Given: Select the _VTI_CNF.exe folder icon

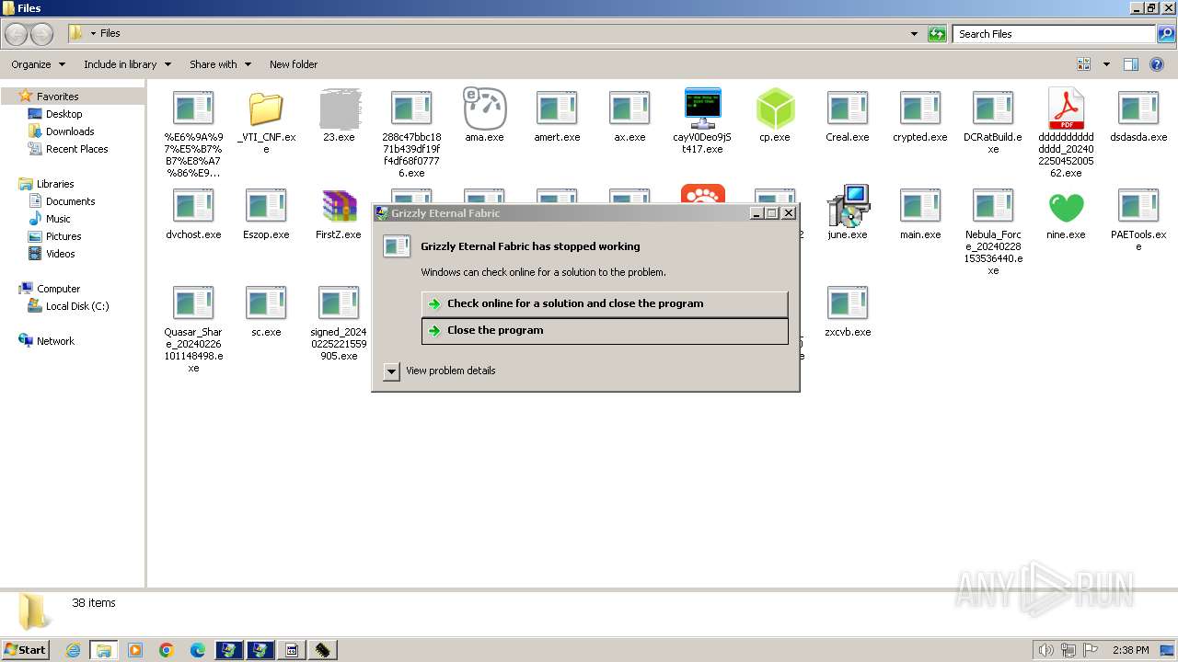Looking at the screenshot, I should click(266, 109).
